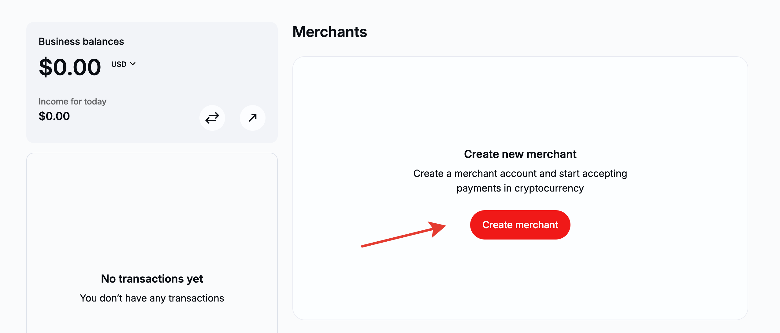This screenshot has height=333, width=780.
Task: Click the chevron next to USD
Action: [x=133, y=64]
